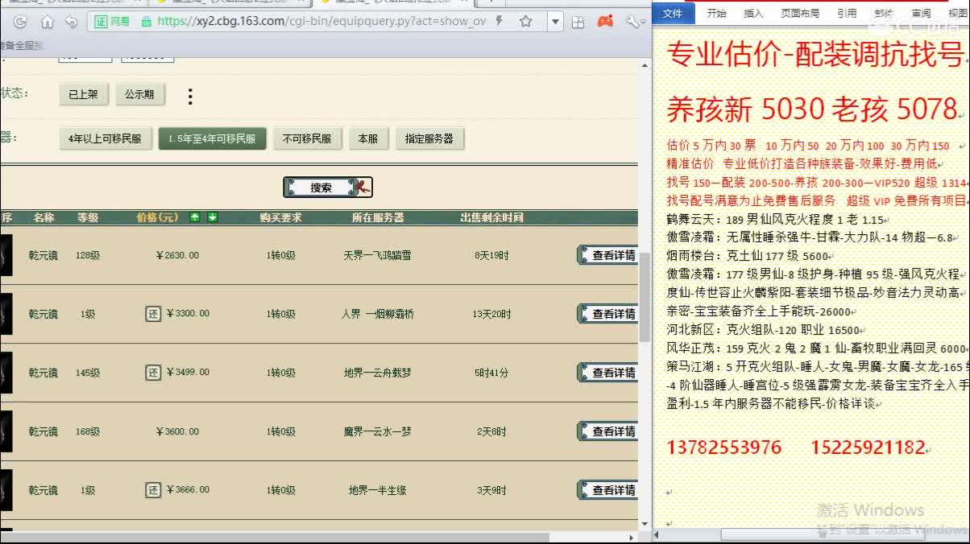
Task: Bookmark the page with the star icon
Action: [x=525, y=22]
